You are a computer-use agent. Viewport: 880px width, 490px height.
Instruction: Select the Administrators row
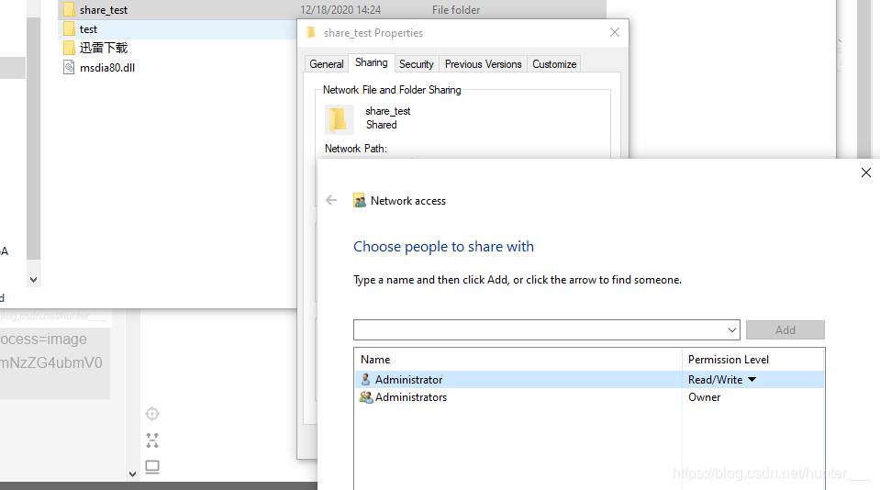tap(589, 397)
